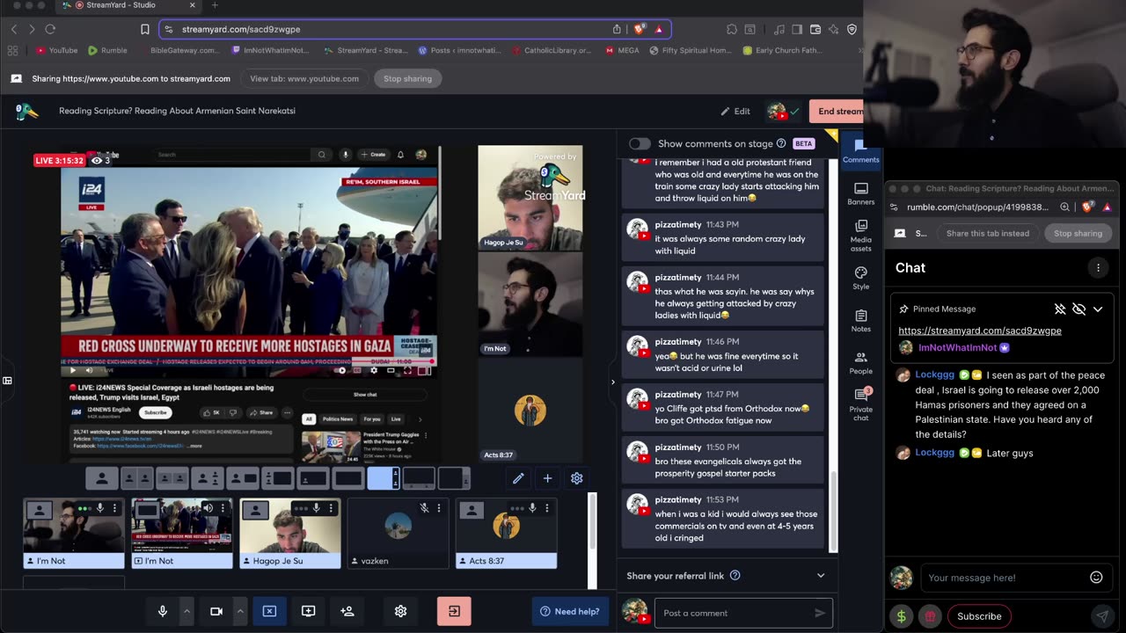Open microphone options chevron in bottom toolbar
This screenshot has height=633, width=1126.
coord(186,611)
